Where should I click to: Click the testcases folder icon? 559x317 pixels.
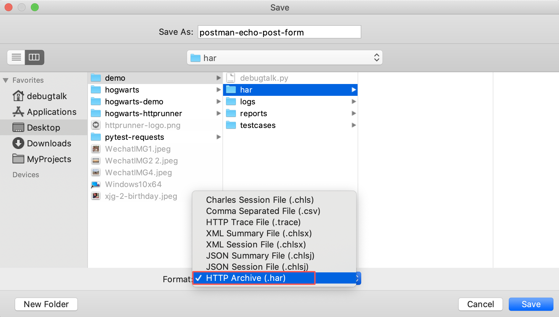click(231, 125)
